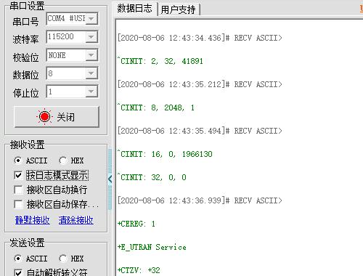
Task: Toggle 自动解析转义符 checkbox
Action: 18,273
